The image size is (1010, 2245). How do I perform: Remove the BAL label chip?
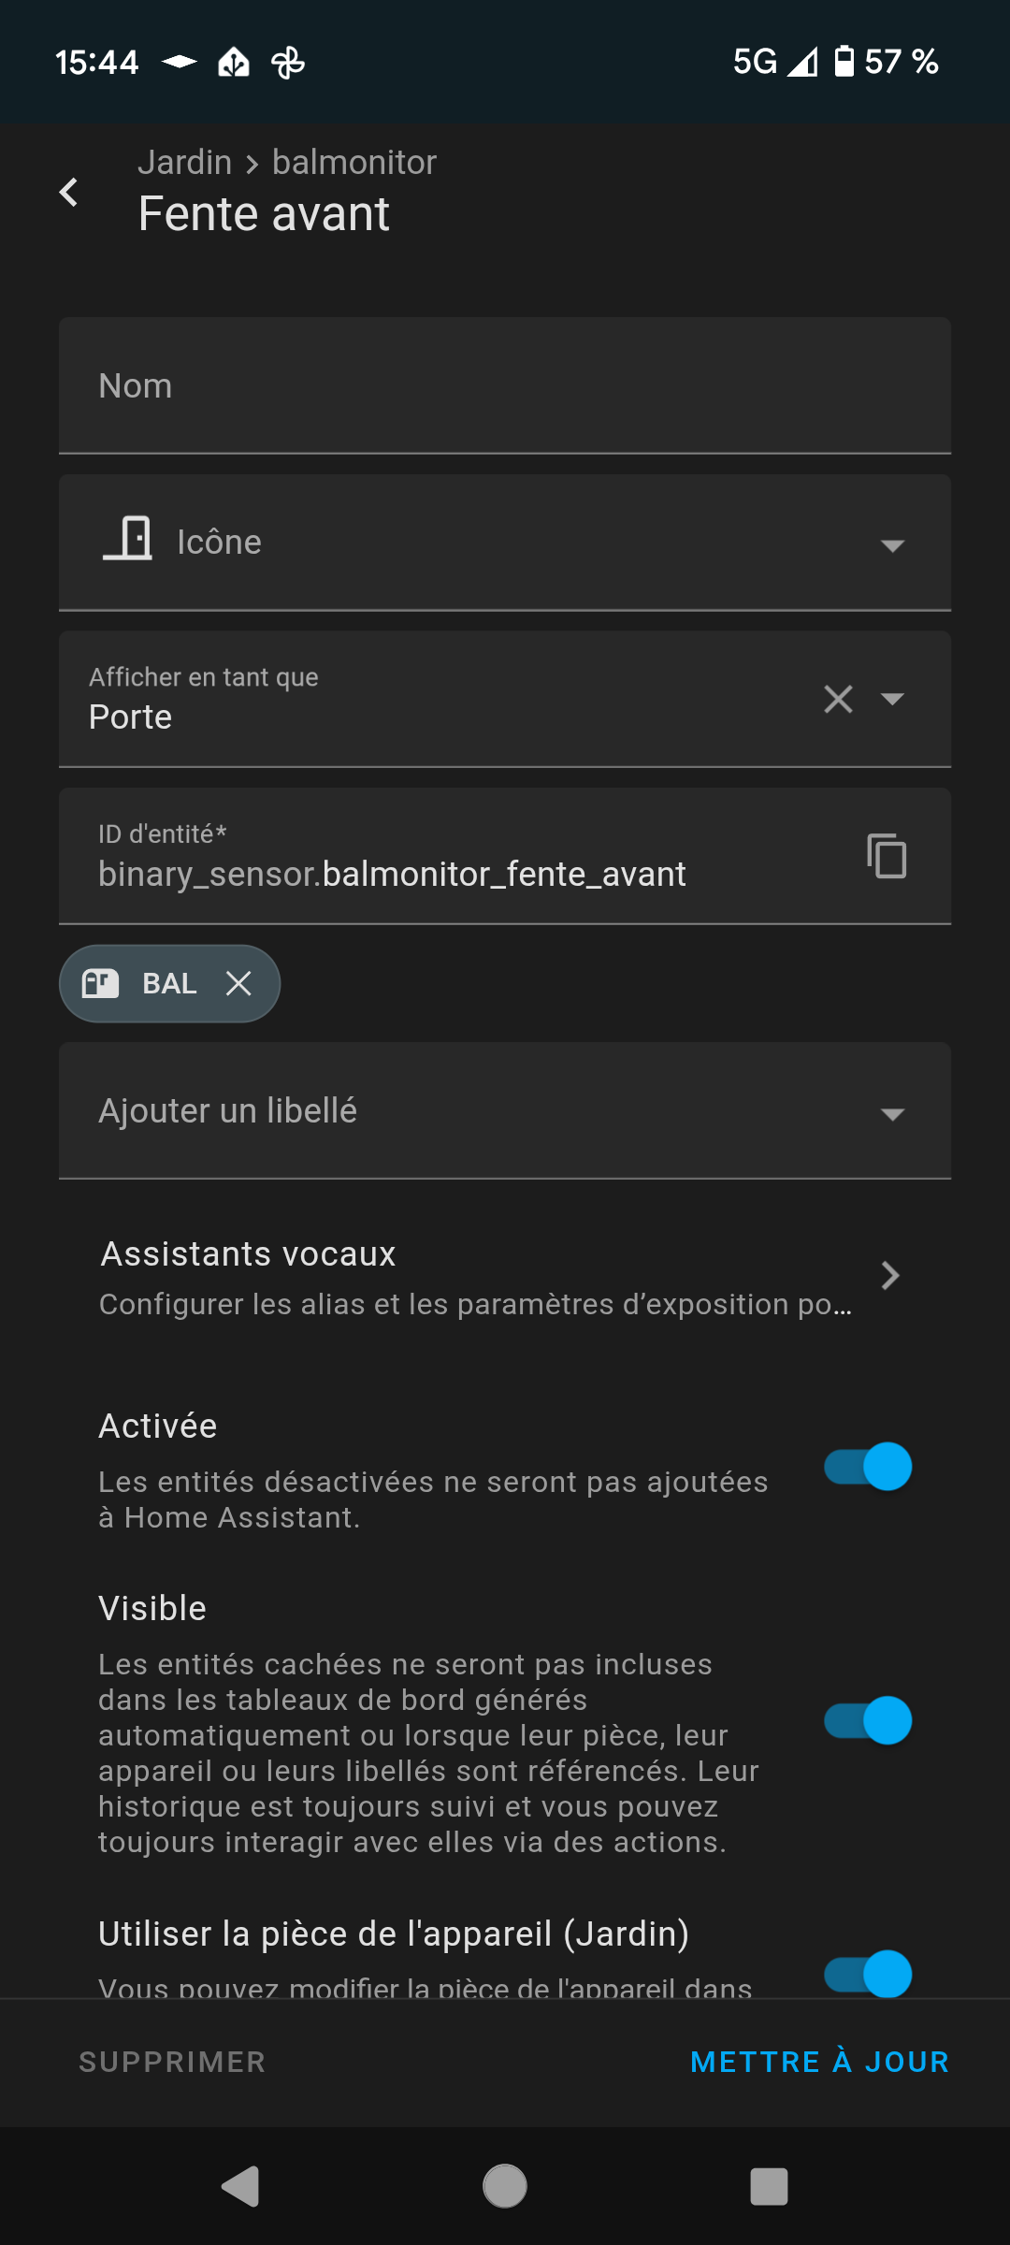pos(238,983)
